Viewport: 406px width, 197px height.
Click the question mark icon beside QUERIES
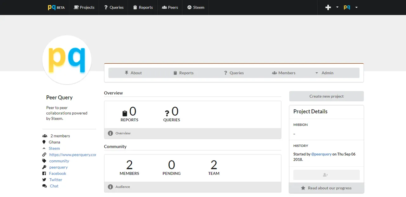pyautogui.click(x=167, y=113)
